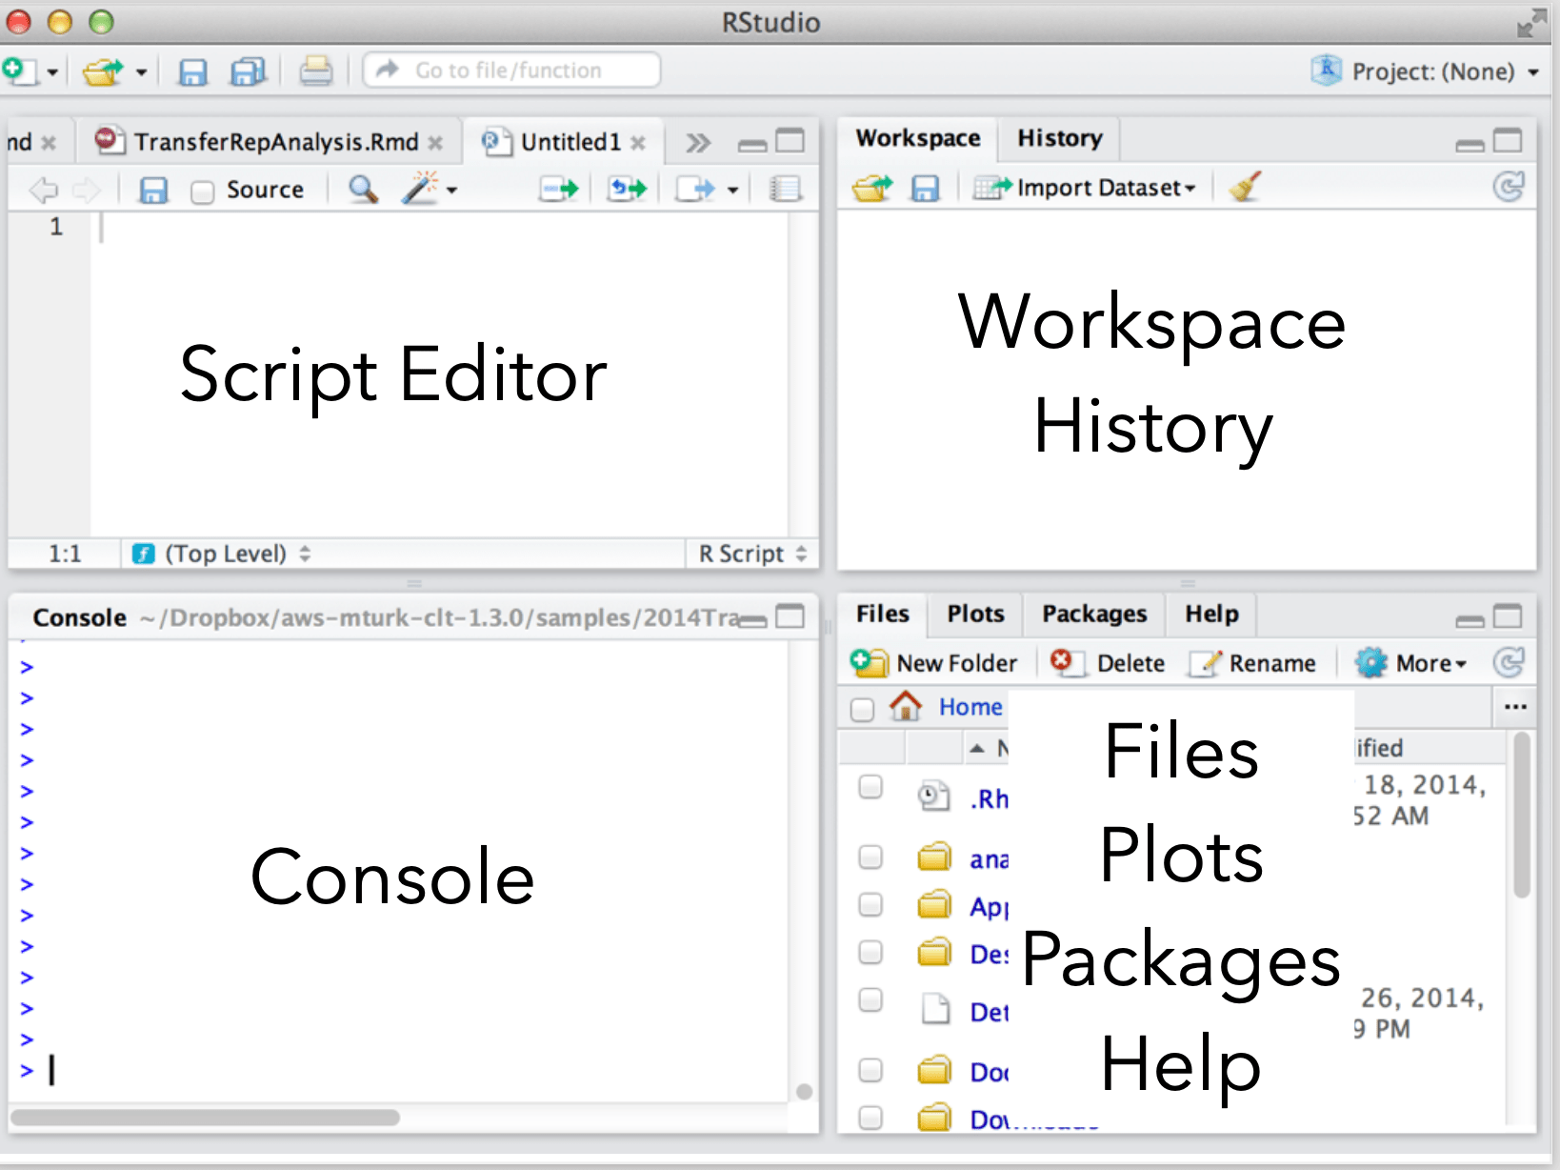
Task: Refresh the Files pane listing
Action: 1509,662
